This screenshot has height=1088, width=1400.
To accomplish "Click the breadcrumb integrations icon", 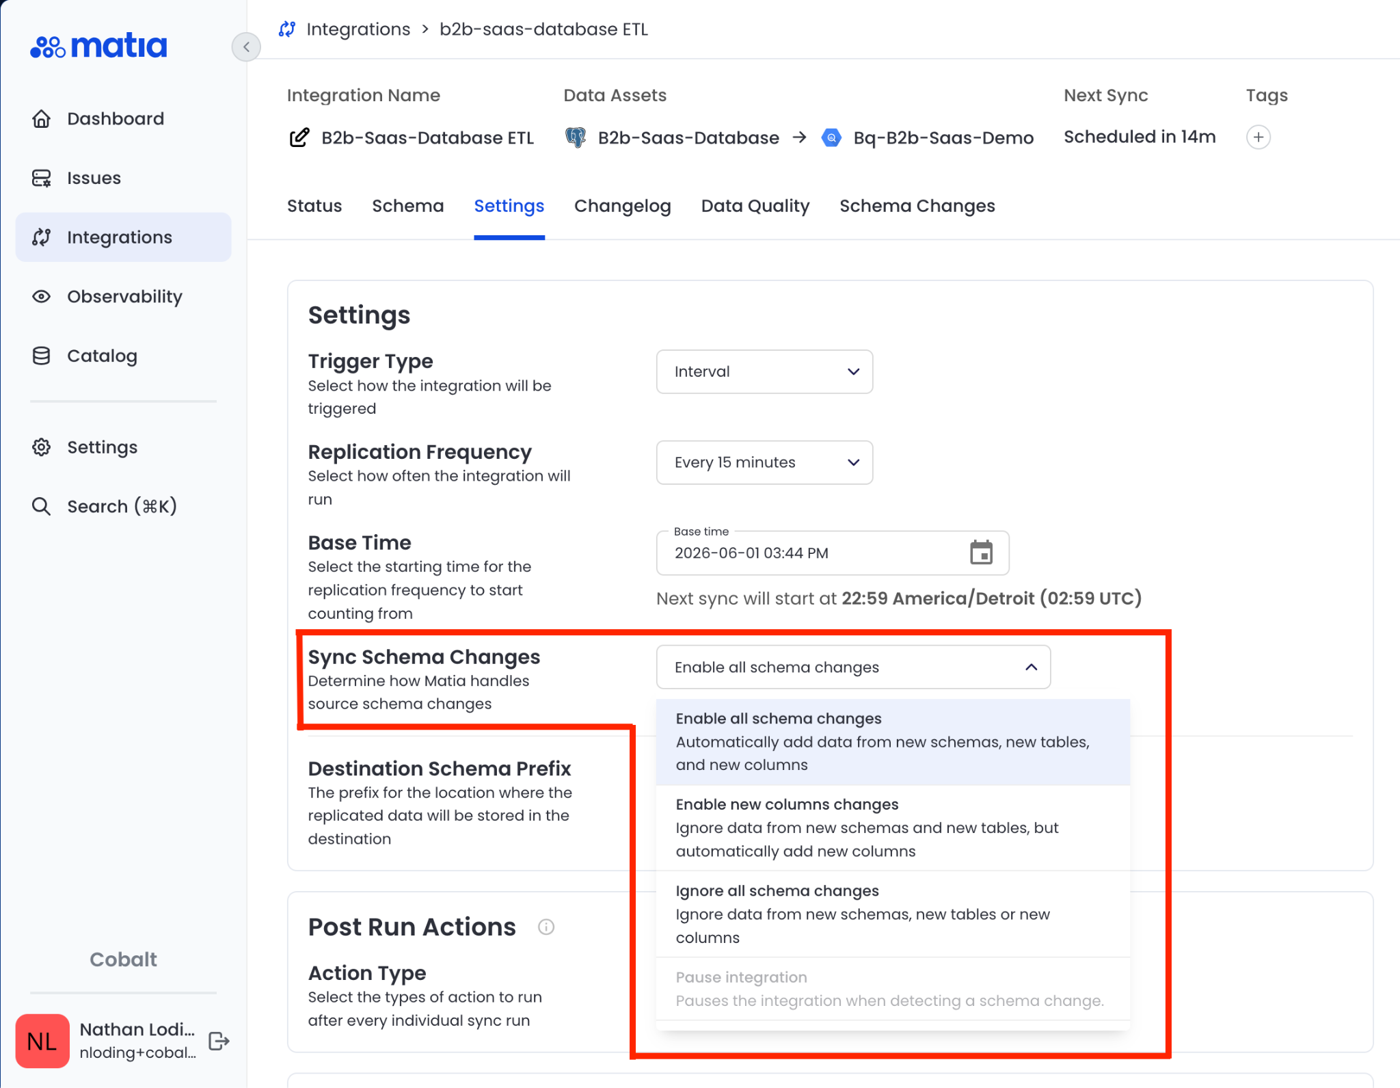I will (287, 29).
